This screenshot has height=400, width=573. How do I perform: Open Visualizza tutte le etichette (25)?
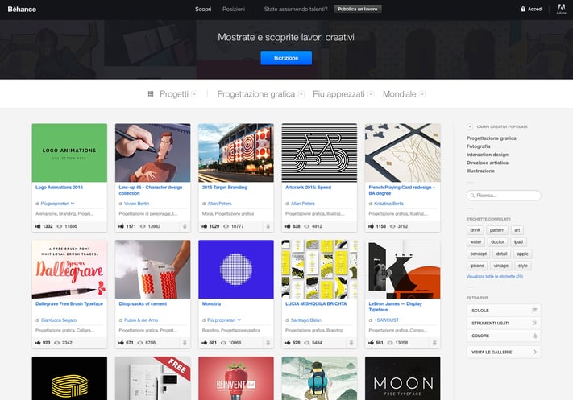495,277
